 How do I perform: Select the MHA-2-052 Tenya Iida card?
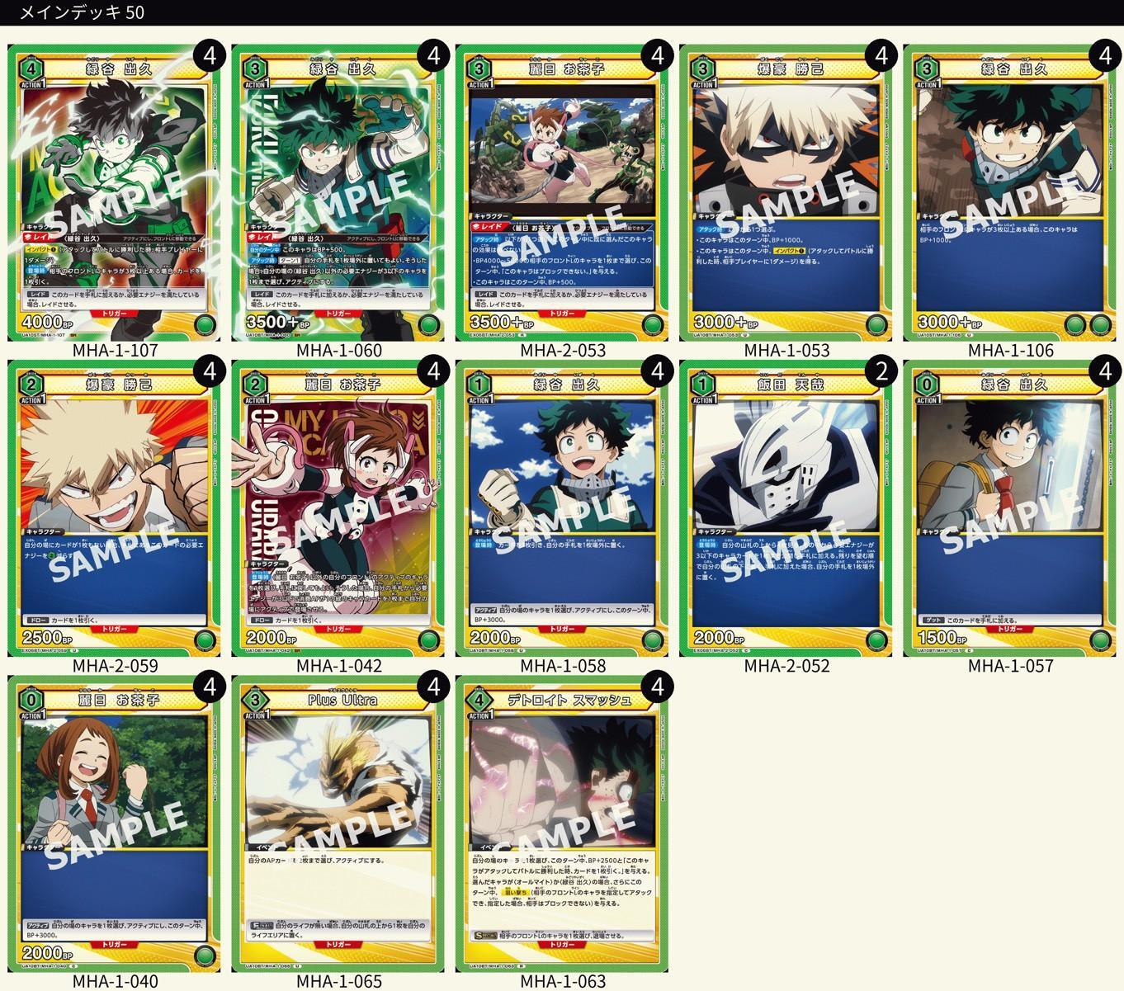click(786, 508)
